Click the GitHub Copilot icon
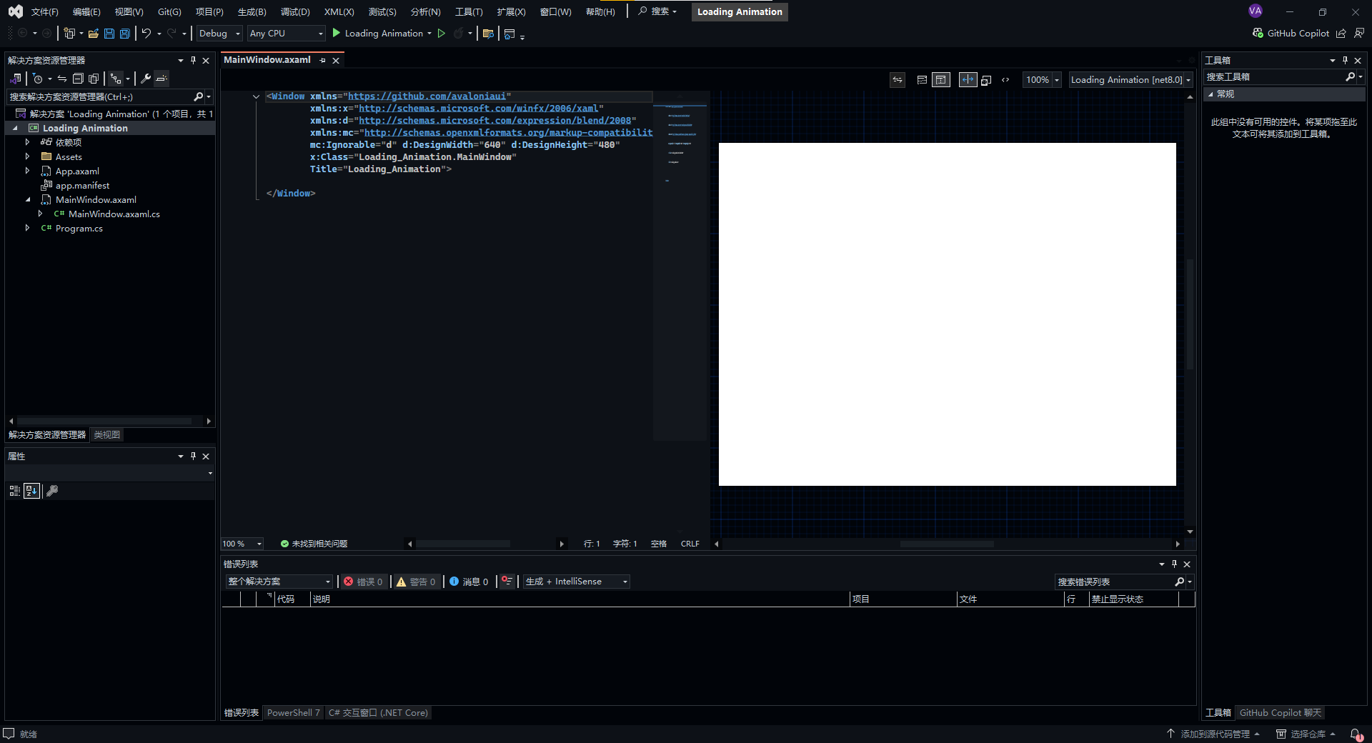The image size is (1372, 743). click(1258, 34)
